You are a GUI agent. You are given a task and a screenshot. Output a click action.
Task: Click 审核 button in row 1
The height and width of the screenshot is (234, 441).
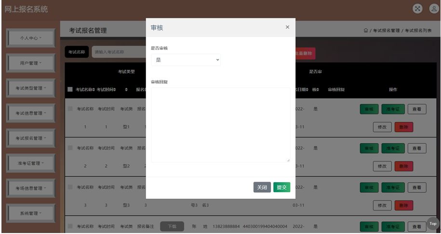tap(369, 109)
